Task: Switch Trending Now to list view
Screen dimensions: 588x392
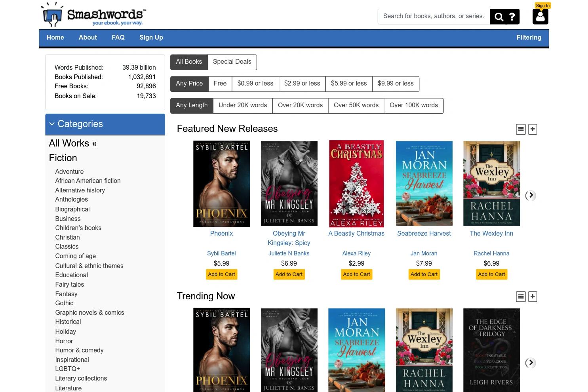Action: tap(521, 297)
